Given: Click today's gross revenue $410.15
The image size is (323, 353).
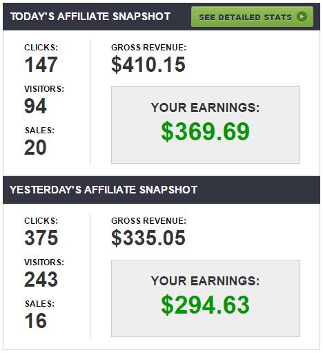Looking at the screenshot, I should pos(148,64).
